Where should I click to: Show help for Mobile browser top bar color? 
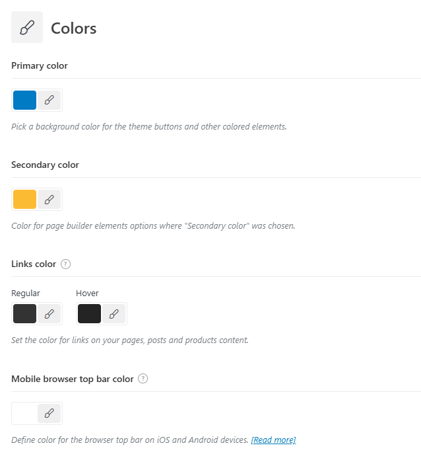pos(143,379)
